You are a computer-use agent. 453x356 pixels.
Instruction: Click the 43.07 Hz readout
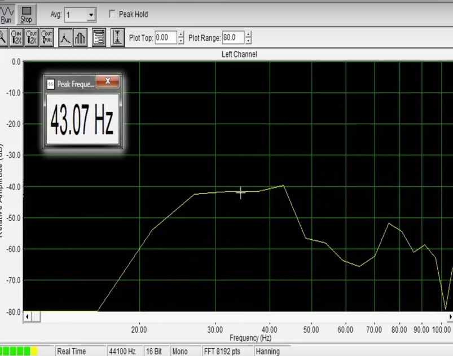[x=82, y=119]
